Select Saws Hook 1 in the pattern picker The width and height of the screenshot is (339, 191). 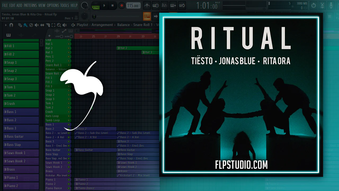click(21, 153)
